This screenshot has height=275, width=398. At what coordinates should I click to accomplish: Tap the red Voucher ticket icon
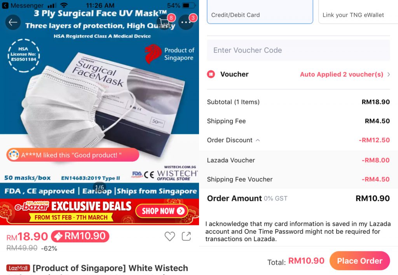point(211,74)
